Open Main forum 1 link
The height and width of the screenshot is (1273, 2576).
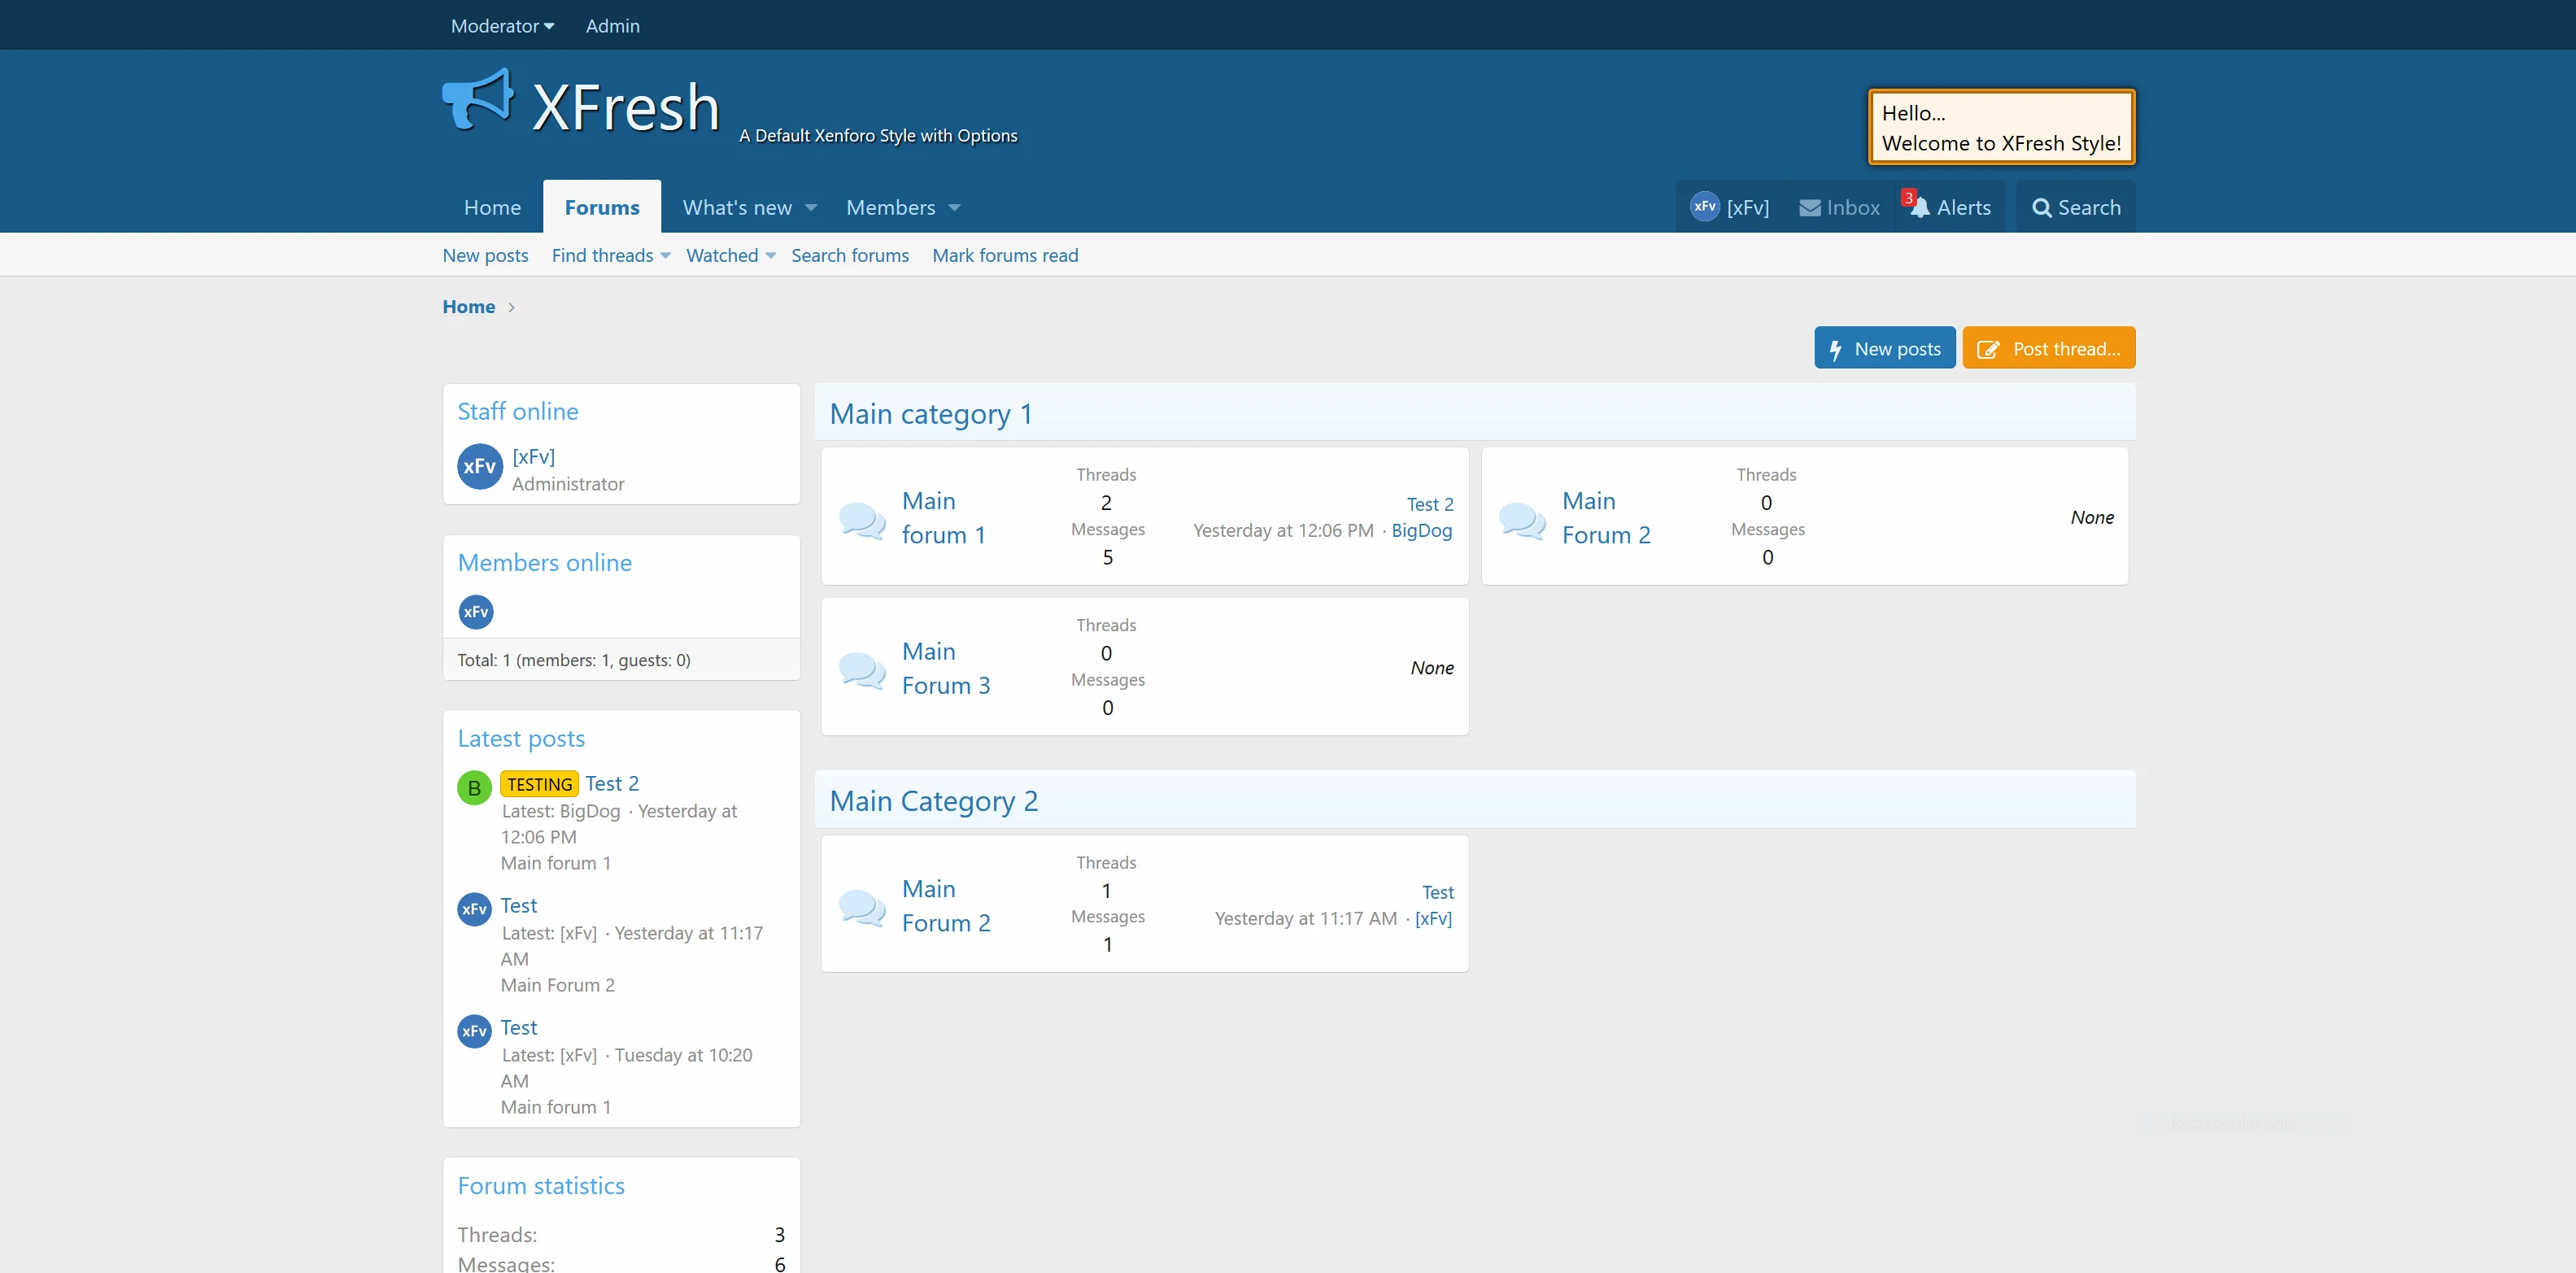click(944, 518)
